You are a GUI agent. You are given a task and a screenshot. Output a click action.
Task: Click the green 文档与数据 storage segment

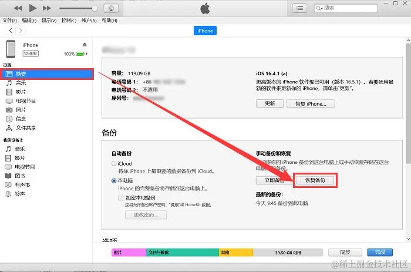coord(182,253)
